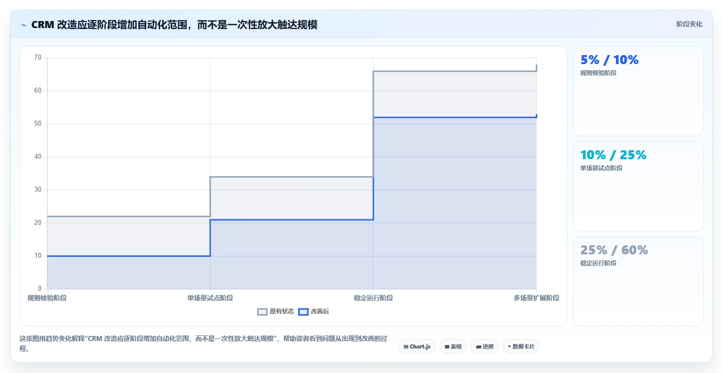Click the y-axis value 30
The width and height of the screenshot is (723, 373).
tap(38, 190)
